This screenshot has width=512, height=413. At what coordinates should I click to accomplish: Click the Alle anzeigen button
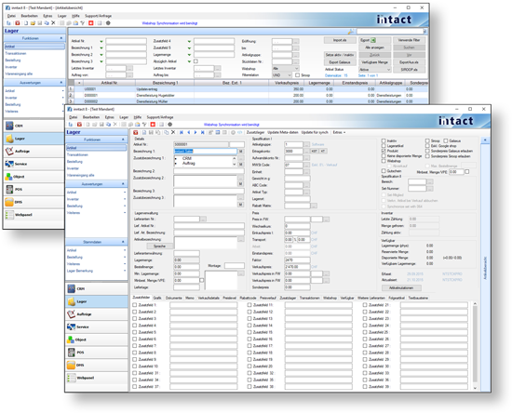(x=375, y=47)
